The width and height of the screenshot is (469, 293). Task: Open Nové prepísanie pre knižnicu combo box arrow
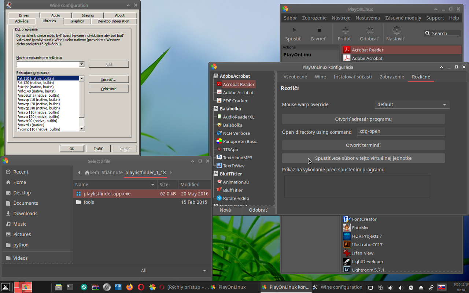tap(82, 64)
